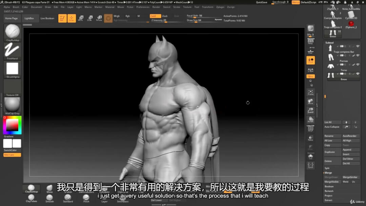Open the Zplugin menu
This screenshot has width=366, height=206.
pyautogui.click(x=220, y=7)
